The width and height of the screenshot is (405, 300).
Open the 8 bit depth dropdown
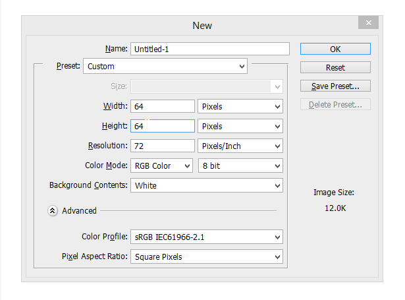coord(240,165)
